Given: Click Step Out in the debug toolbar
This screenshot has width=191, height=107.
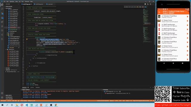Looking at the screenshot, I should (135, 7).
